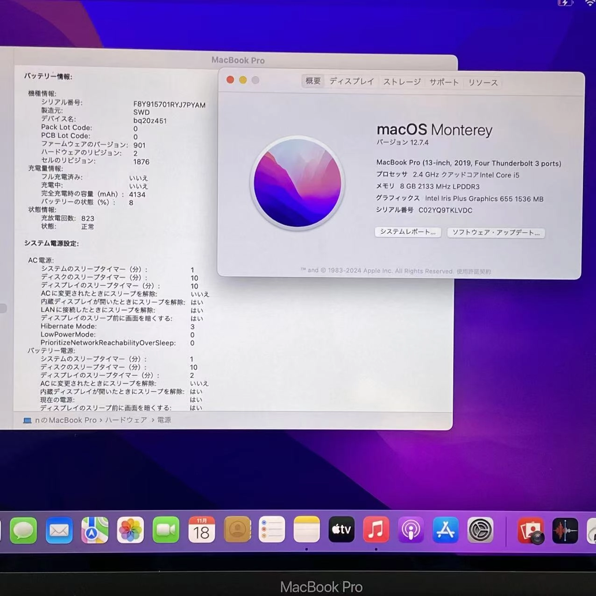Open Reminders from the Dock
This screenshot has width=596, height=596.
click(x=272, y=530)
